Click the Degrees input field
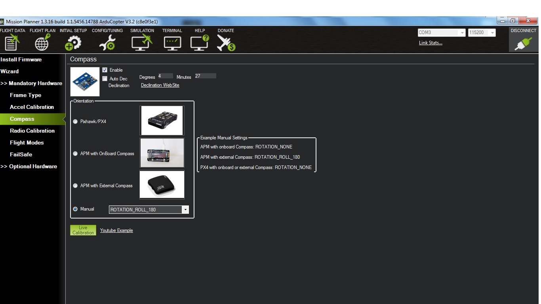The image size is (541, 304). click(166, 76)
